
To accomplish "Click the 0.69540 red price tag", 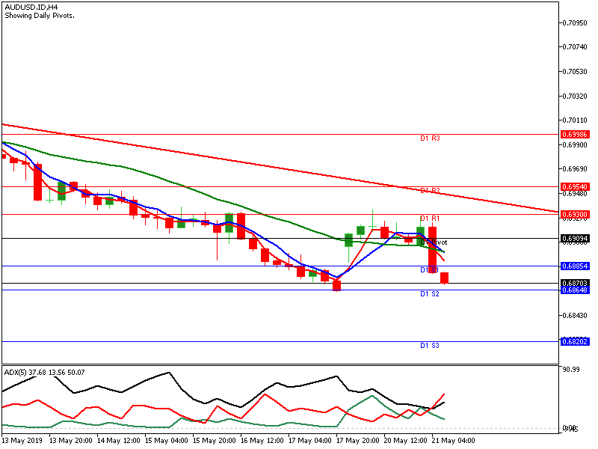I will click(574, 186).
